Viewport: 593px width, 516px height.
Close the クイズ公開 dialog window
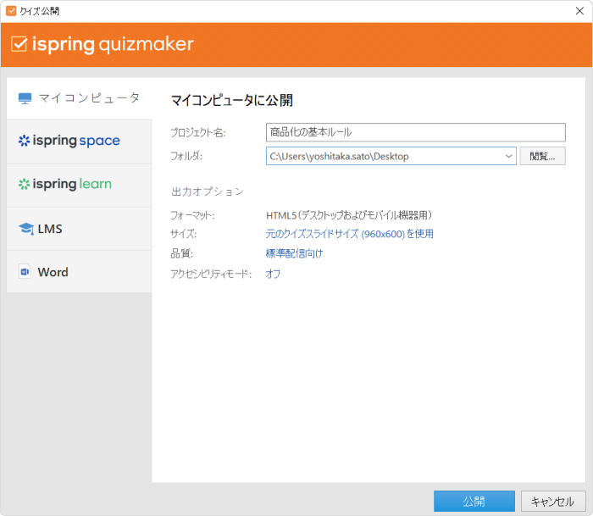[579, 11]
